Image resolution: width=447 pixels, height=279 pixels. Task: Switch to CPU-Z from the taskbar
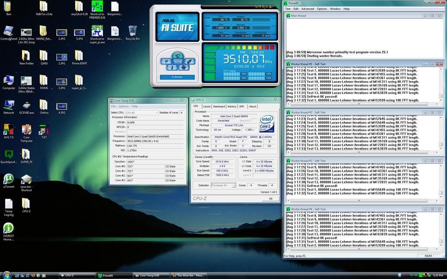point(77,276)
